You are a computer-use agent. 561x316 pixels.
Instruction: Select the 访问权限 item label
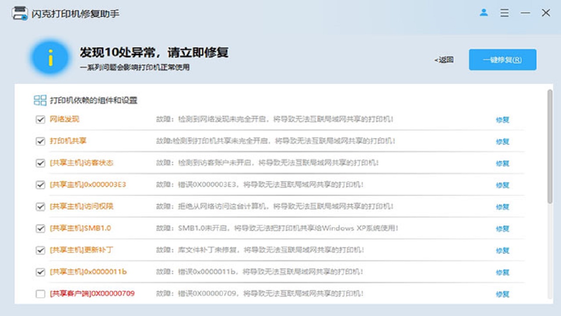[x=82, y=206]
